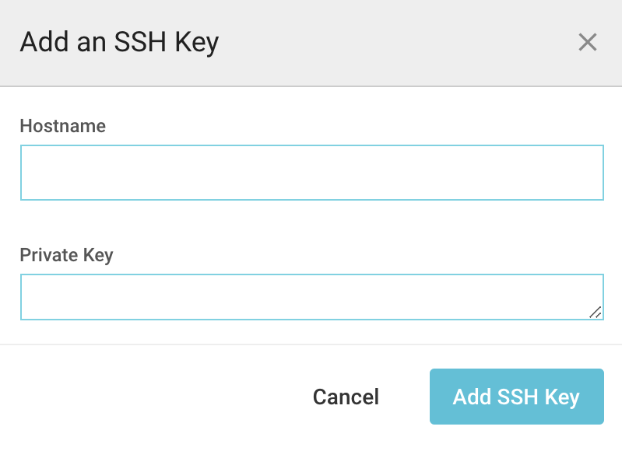Viewport: 622px width, 451px height.
Task: Hit the blue Add SSH Key button
Action: [516, 397]
